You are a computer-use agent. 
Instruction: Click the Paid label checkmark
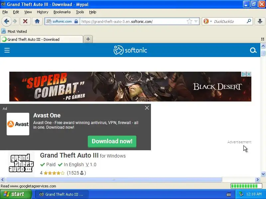pos(43,165)
